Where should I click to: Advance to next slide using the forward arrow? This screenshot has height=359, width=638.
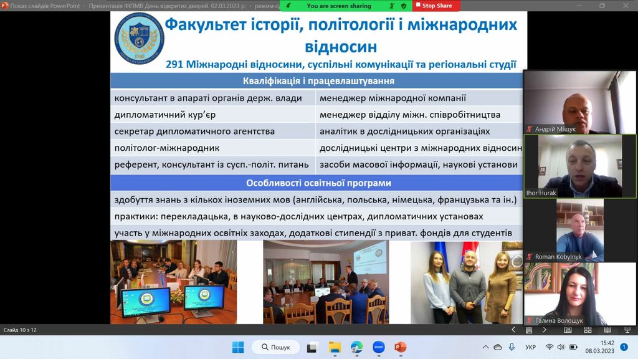[544, 330]
